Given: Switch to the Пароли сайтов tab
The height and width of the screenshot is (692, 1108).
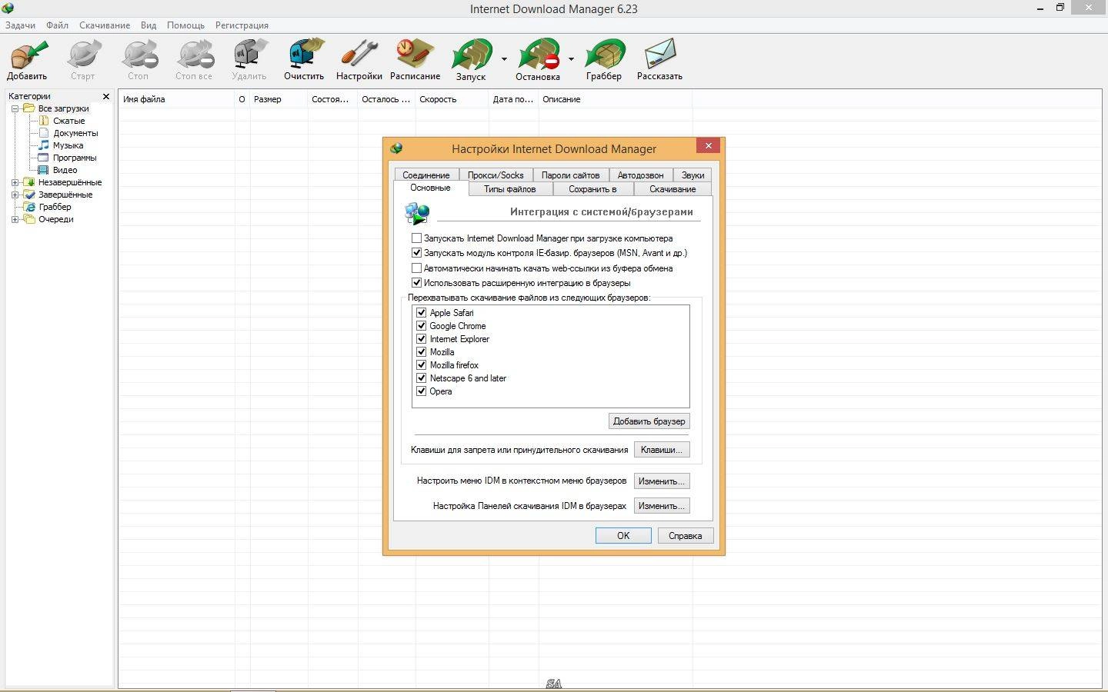Looking at the screenshot, I should tap(570, 175).
